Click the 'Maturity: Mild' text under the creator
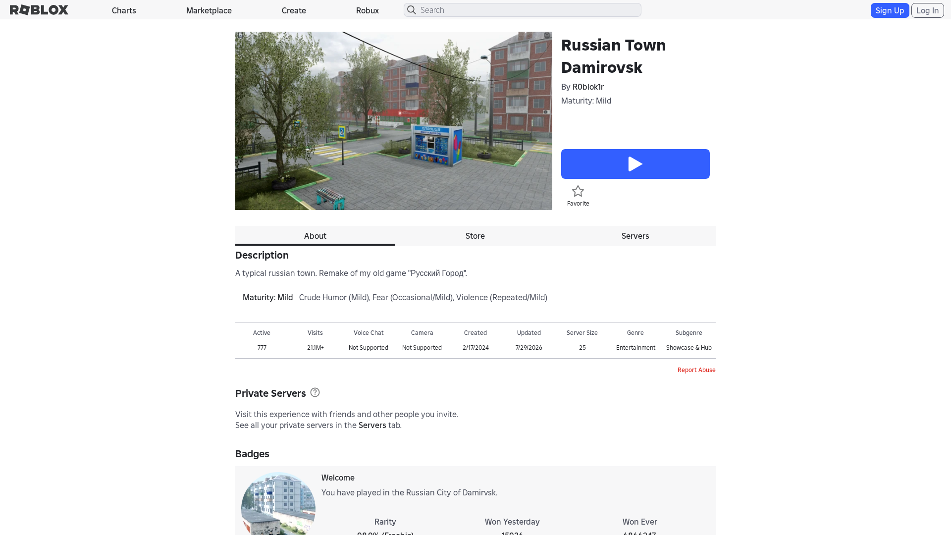This screenshot has width=951, height=535. [x=586, y=101]
